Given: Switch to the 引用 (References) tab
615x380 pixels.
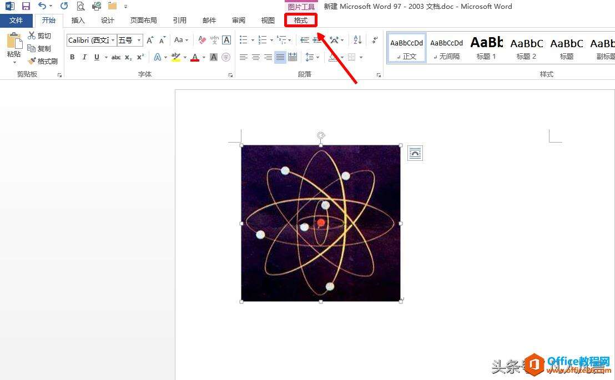Looking at the screenshot, I should (x=180, y=21).
